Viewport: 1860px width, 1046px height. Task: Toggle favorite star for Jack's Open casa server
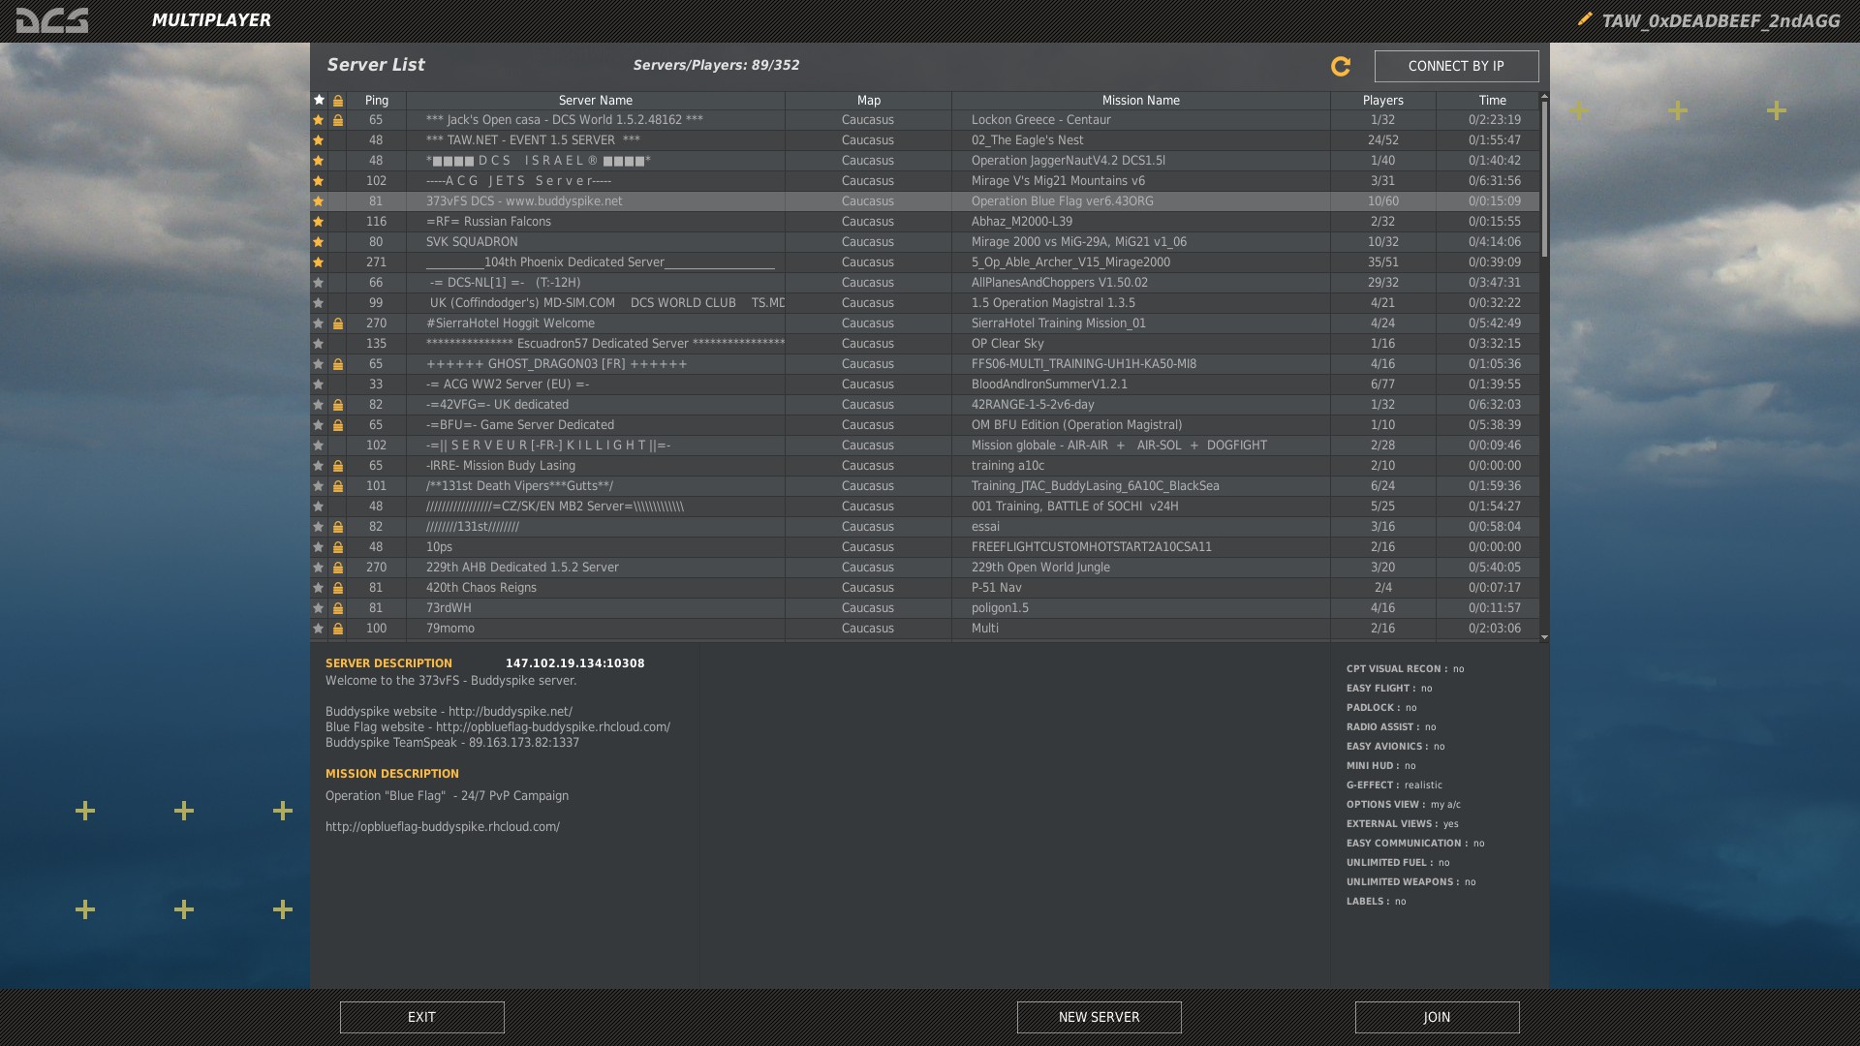318,120
